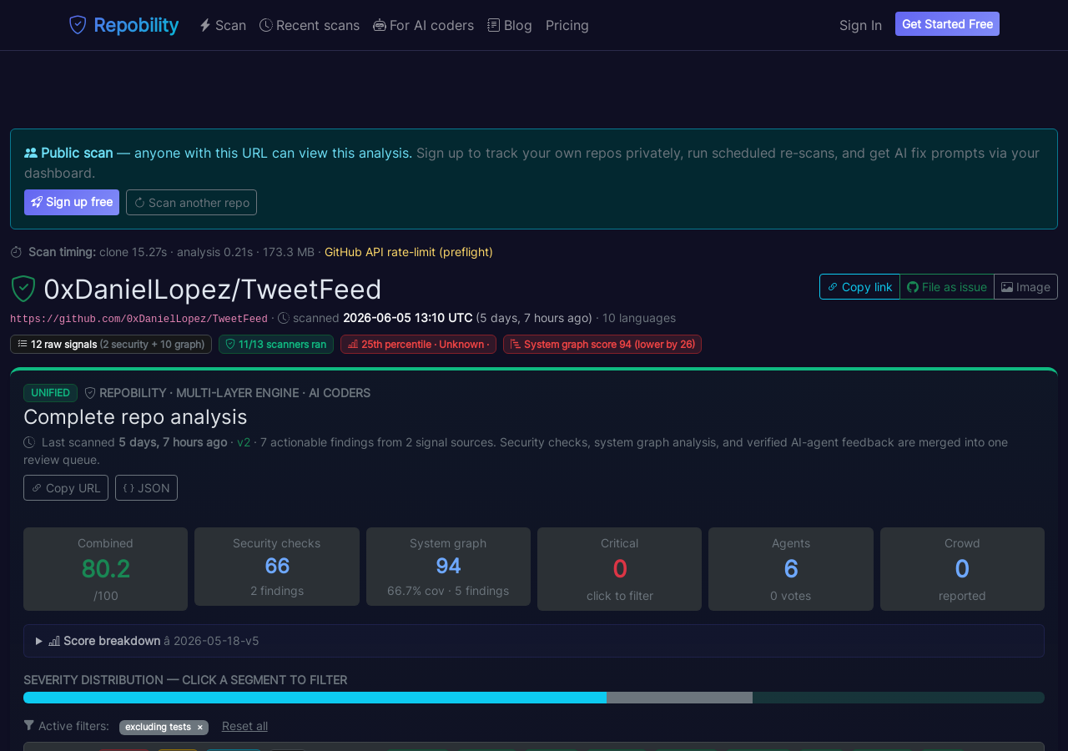Click the Get Started Free button

(947, 24)
